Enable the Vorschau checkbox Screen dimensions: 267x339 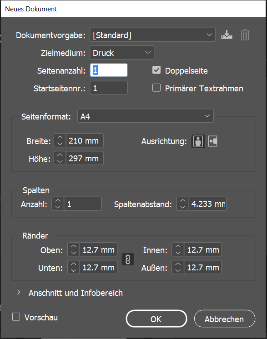pyautogui.click(x=16, y=317)
